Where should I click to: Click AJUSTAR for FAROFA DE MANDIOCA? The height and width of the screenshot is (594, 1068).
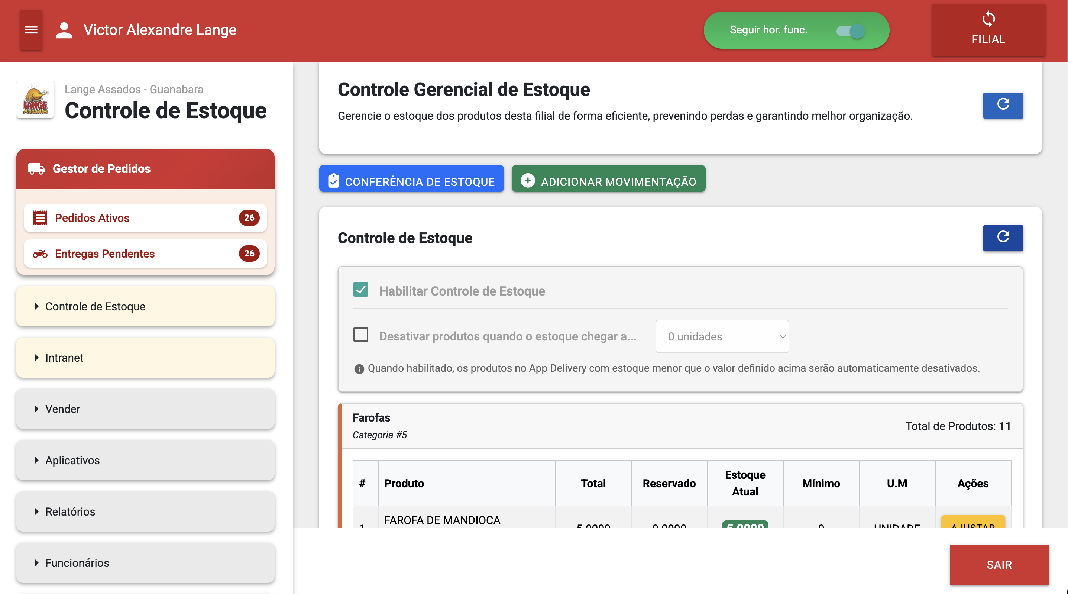pyautogui.click(x=972, y=526)
